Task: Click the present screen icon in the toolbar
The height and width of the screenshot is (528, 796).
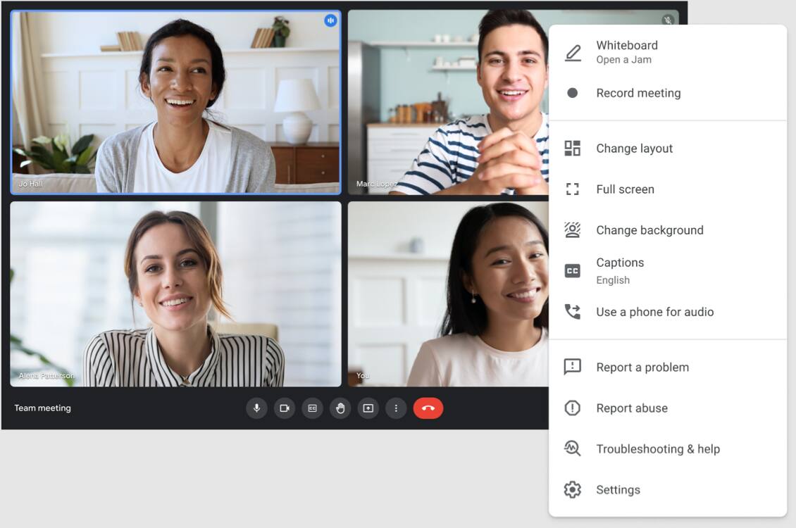Action: pos(368,408)
